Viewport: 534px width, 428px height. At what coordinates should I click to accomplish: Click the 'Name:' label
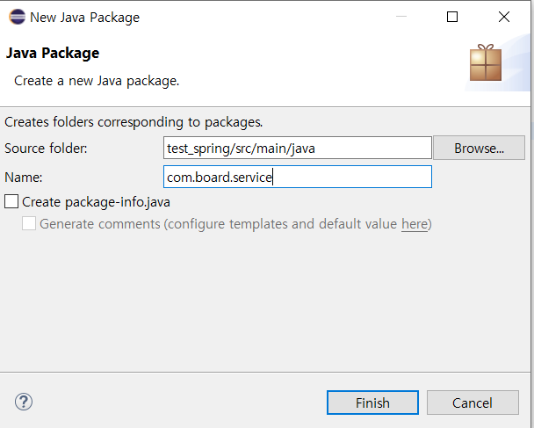[24, 178]
